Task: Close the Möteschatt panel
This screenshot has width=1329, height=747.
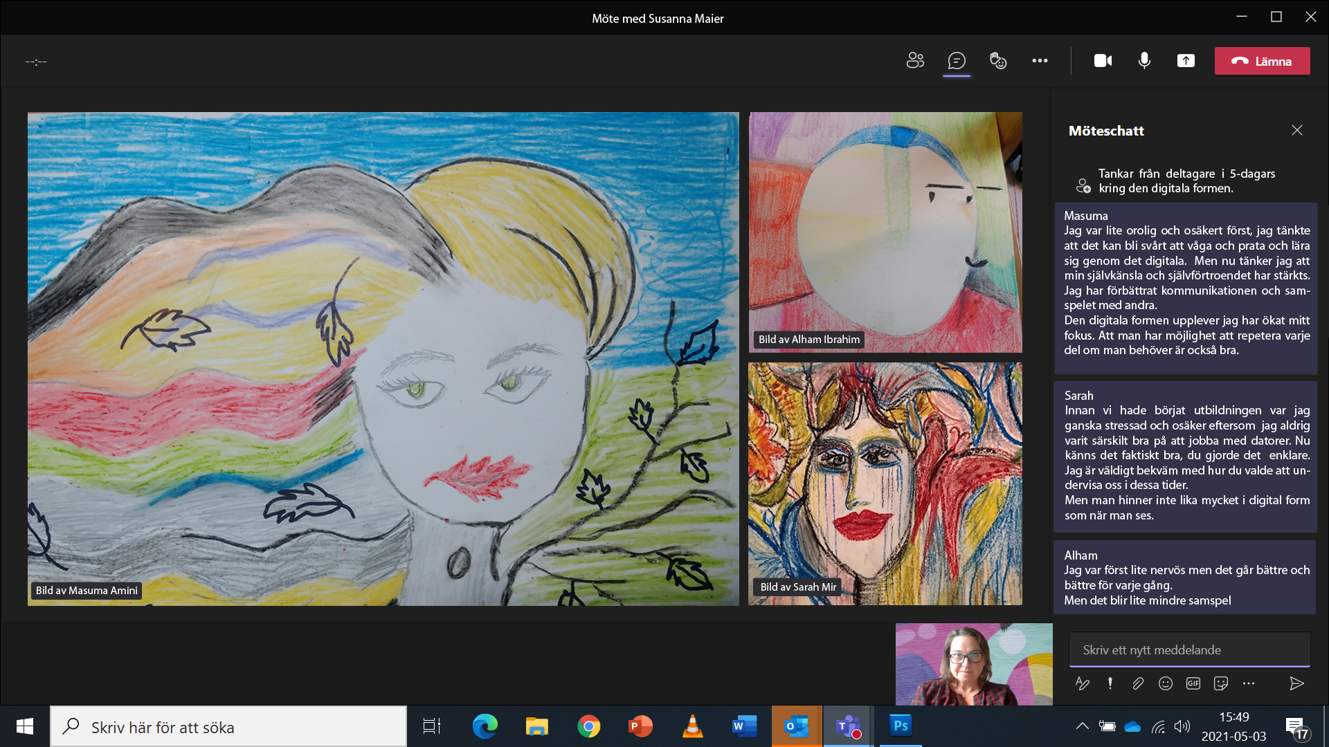Action: (x=1296, y=130)
